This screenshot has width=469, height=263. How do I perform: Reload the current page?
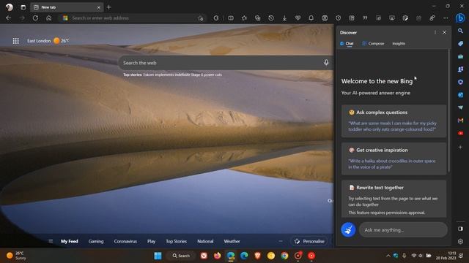(35, 18)
